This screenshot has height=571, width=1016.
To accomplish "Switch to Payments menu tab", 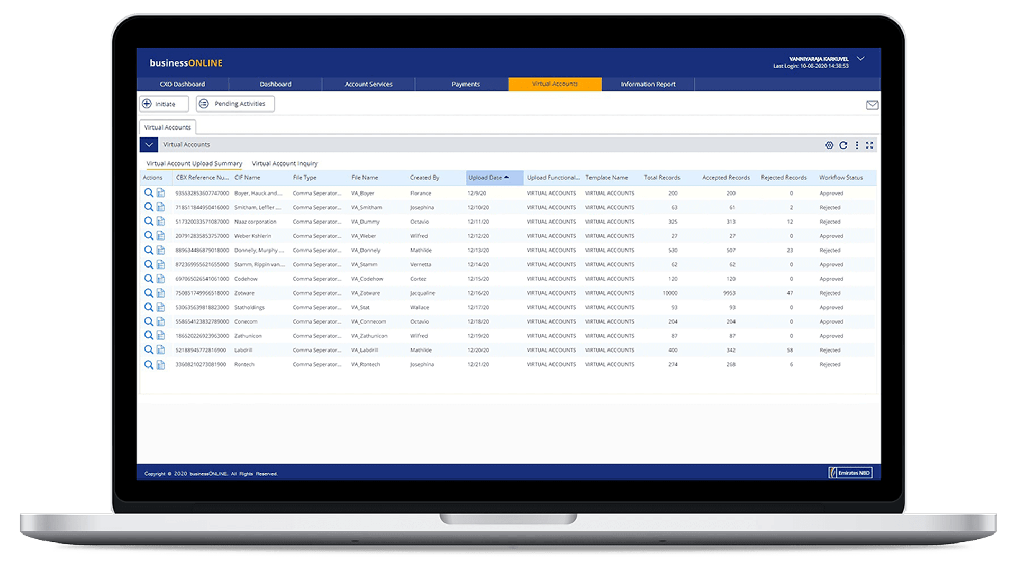I will 465,84.
